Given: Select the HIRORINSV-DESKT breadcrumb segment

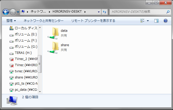Looking at the screenshot, I should pos(67,12).
